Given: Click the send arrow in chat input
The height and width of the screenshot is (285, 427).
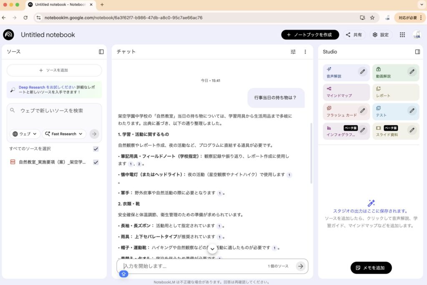Looking at the screenshot, I should click(300, 266).
